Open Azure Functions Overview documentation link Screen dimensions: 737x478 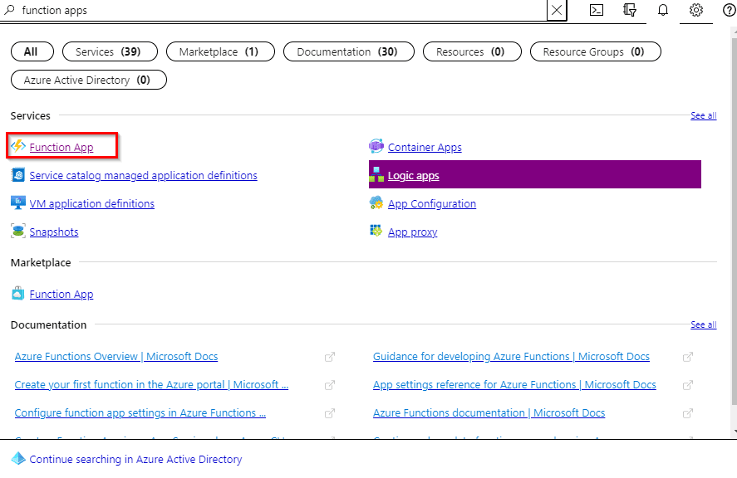116,357
